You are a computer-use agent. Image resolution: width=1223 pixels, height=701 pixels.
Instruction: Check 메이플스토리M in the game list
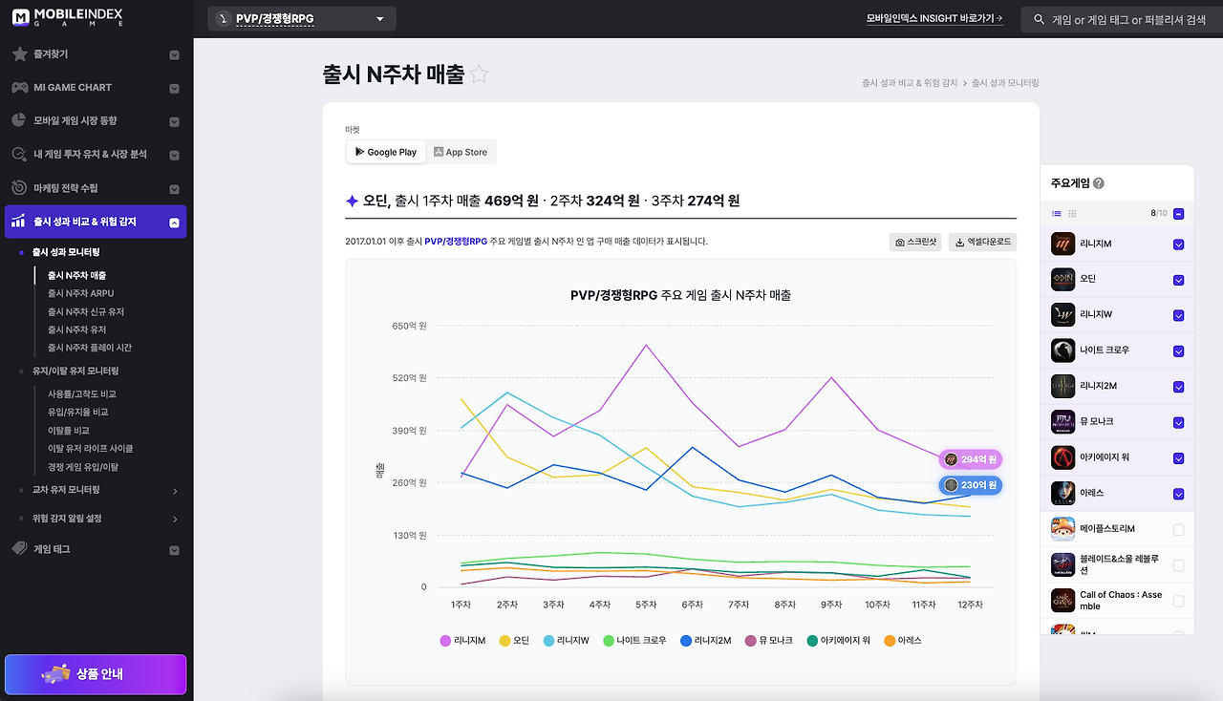pos(1178,529)
